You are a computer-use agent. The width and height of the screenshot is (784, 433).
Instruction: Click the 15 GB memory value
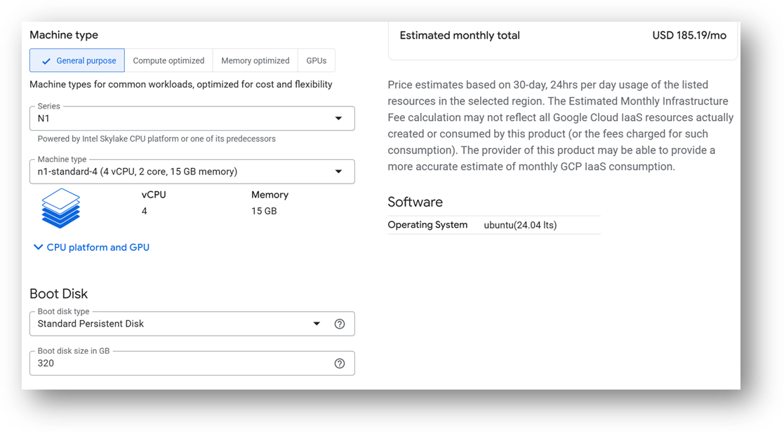click(264, 211)
